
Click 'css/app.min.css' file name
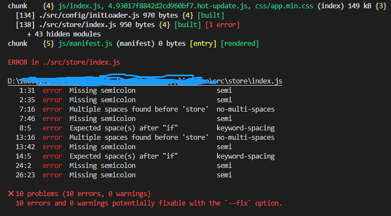284,6
